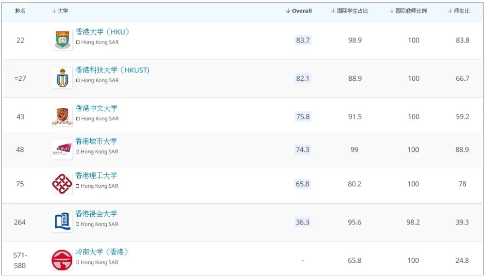
Task: Click the Overall score 74.3
Action: (303, 150)
